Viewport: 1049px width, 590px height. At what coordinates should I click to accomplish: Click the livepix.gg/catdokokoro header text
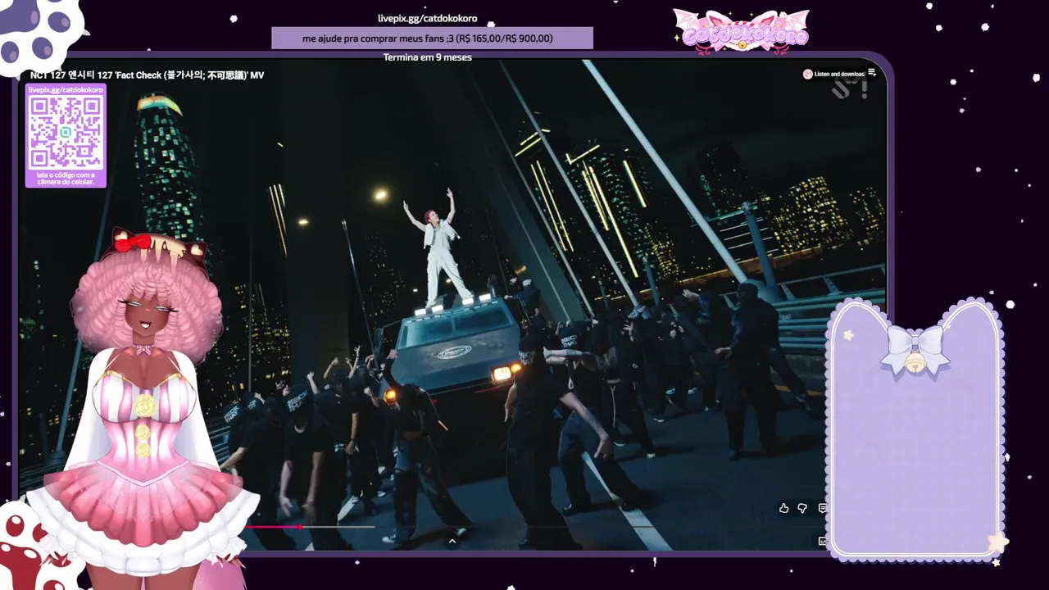[x=427, y=18]
